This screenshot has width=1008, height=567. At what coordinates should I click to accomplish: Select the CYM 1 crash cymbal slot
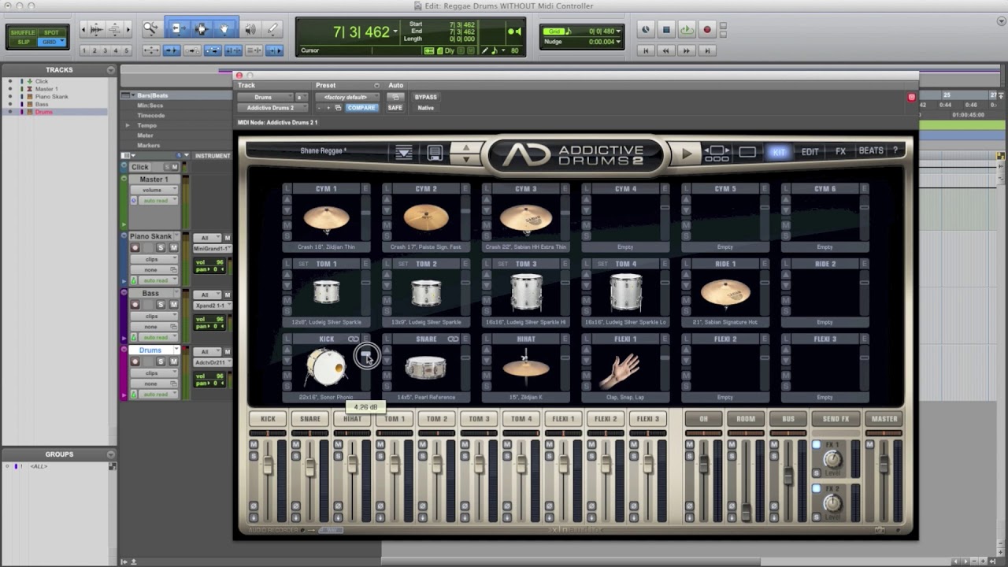coord(326,218)
